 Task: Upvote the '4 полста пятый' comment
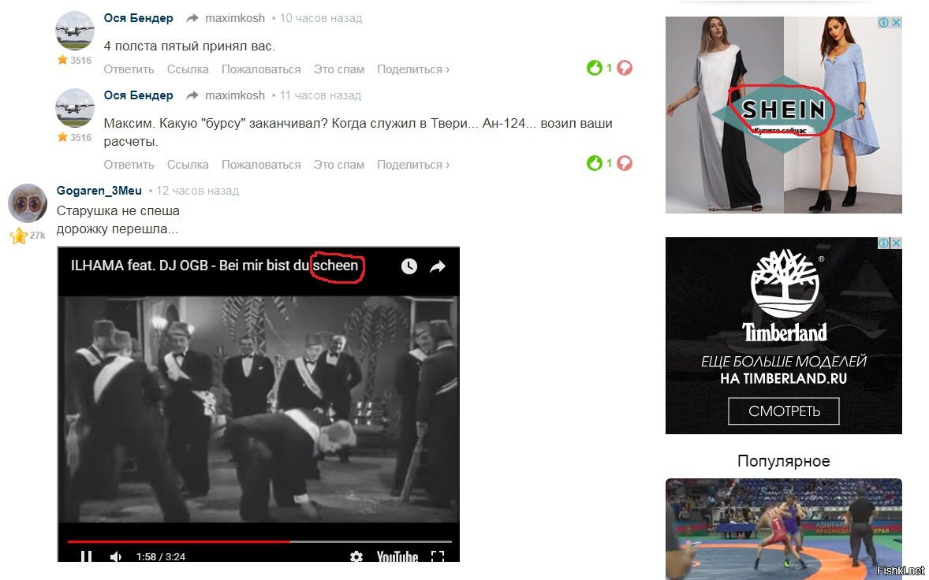[595, 68]
